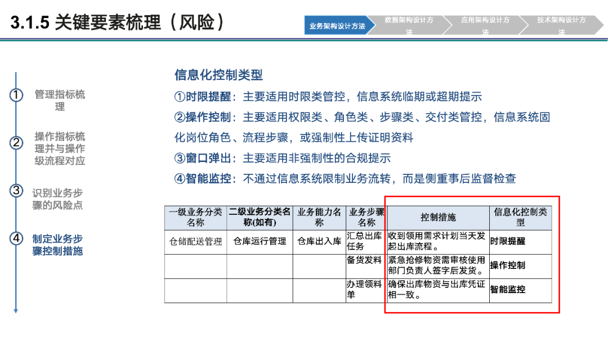Click the 备货发料 table cell
Viewport: 608px width, 342px height.
(366, 266)
